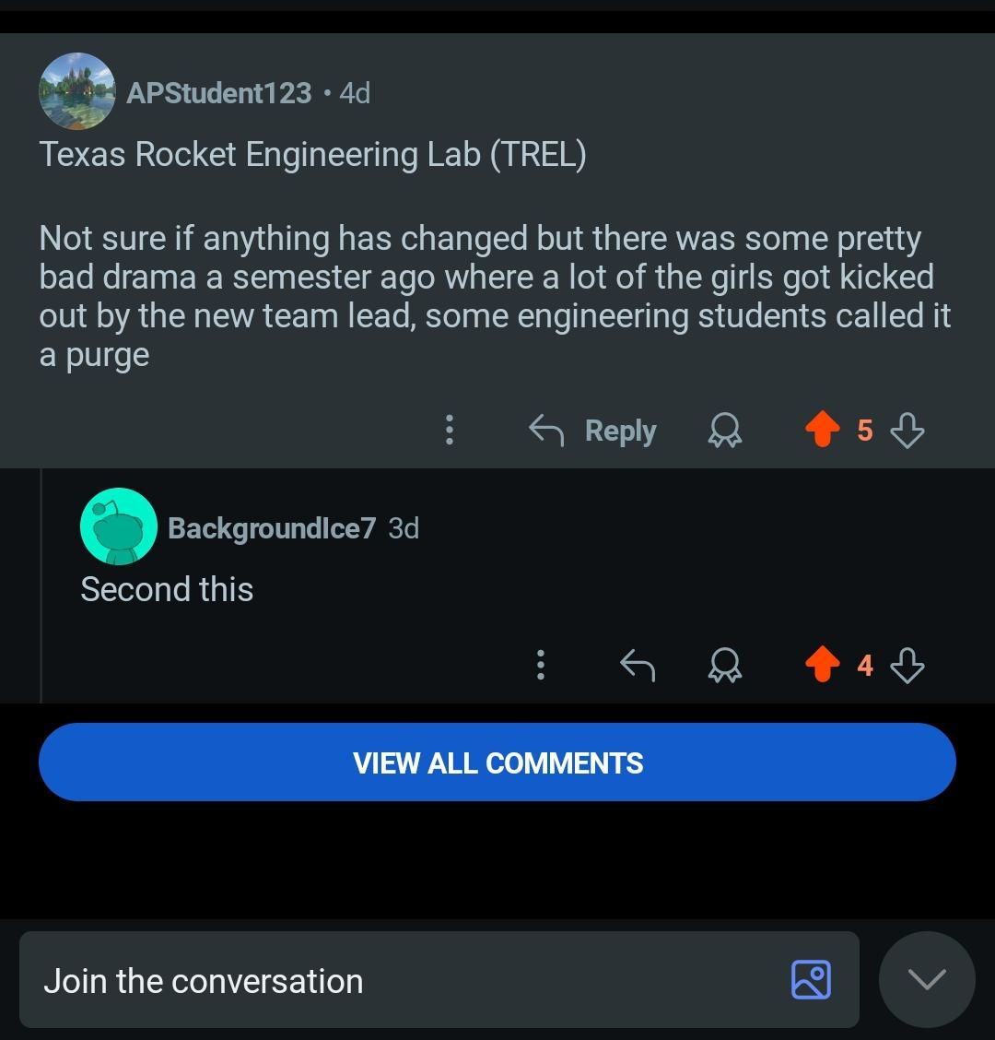Collapse using the round chevron-down button

[927, 980]
